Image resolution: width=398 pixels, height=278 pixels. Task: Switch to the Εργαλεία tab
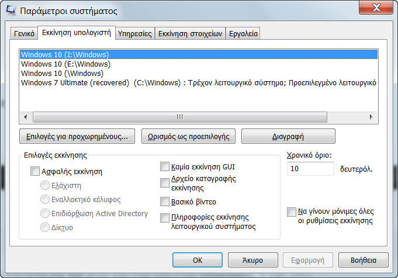(243, 33)
